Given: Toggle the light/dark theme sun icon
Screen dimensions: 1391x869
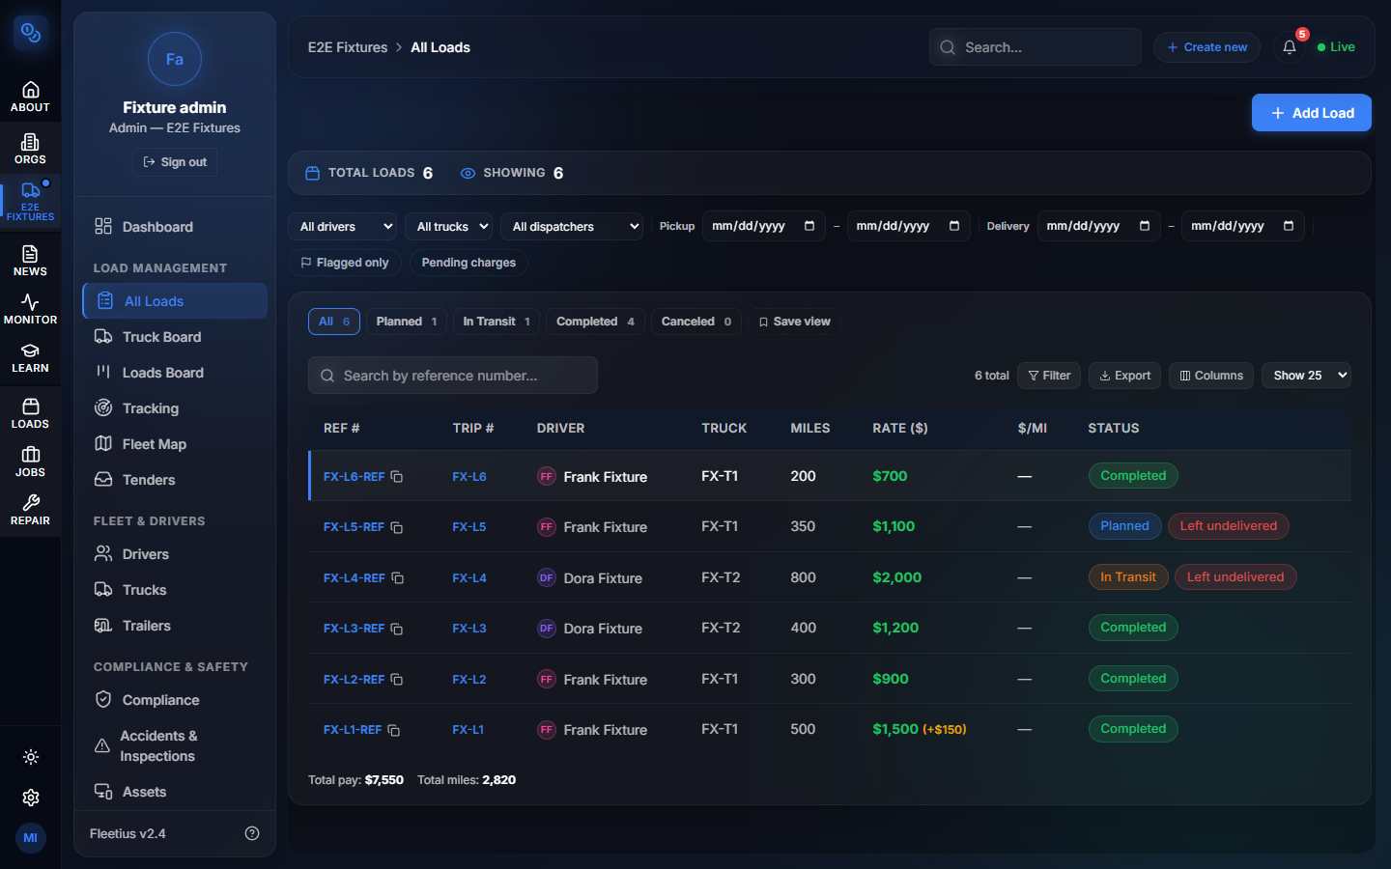Looking at the screenshot, I should pyautogui.click(x=31, y=757).
